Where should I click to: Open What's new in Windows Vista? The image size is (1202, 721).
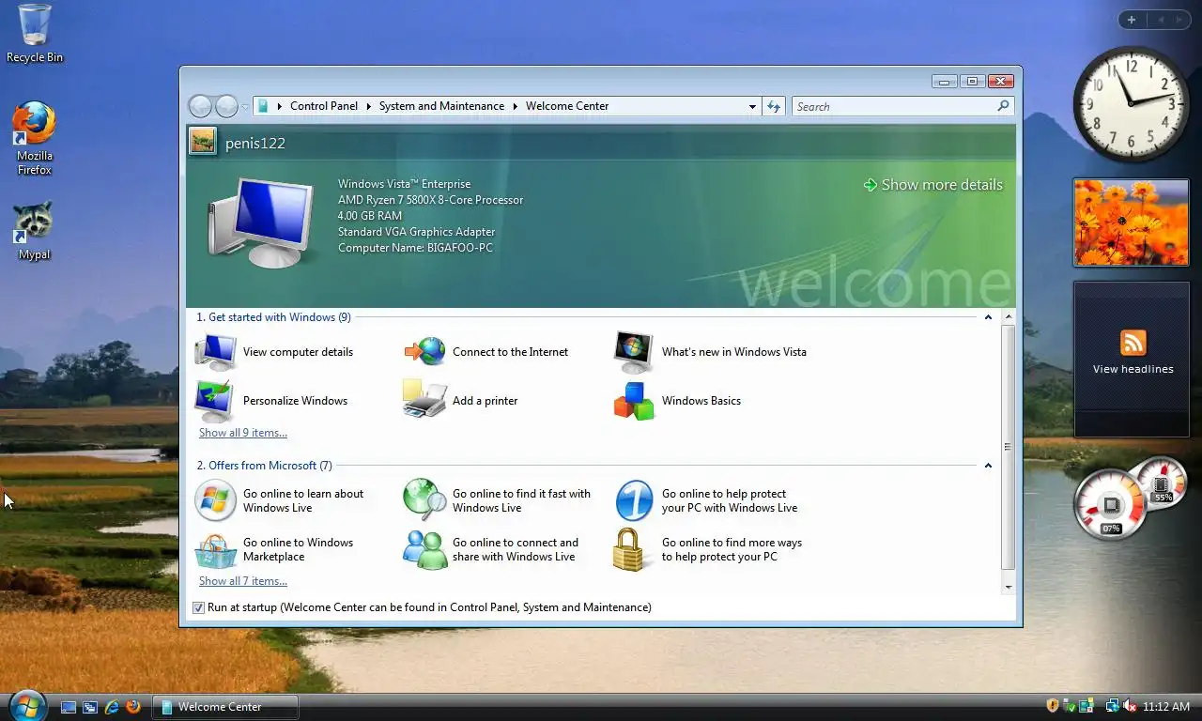click(x=711, y=352)
